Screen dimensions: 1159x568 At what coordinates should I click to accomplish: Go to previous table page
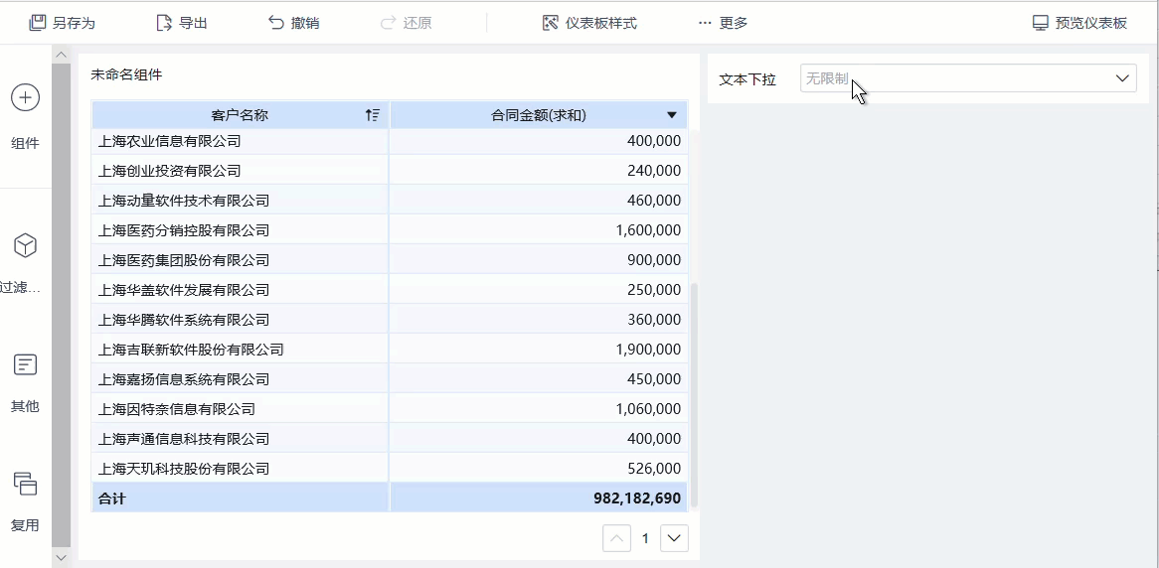point(617,538)
